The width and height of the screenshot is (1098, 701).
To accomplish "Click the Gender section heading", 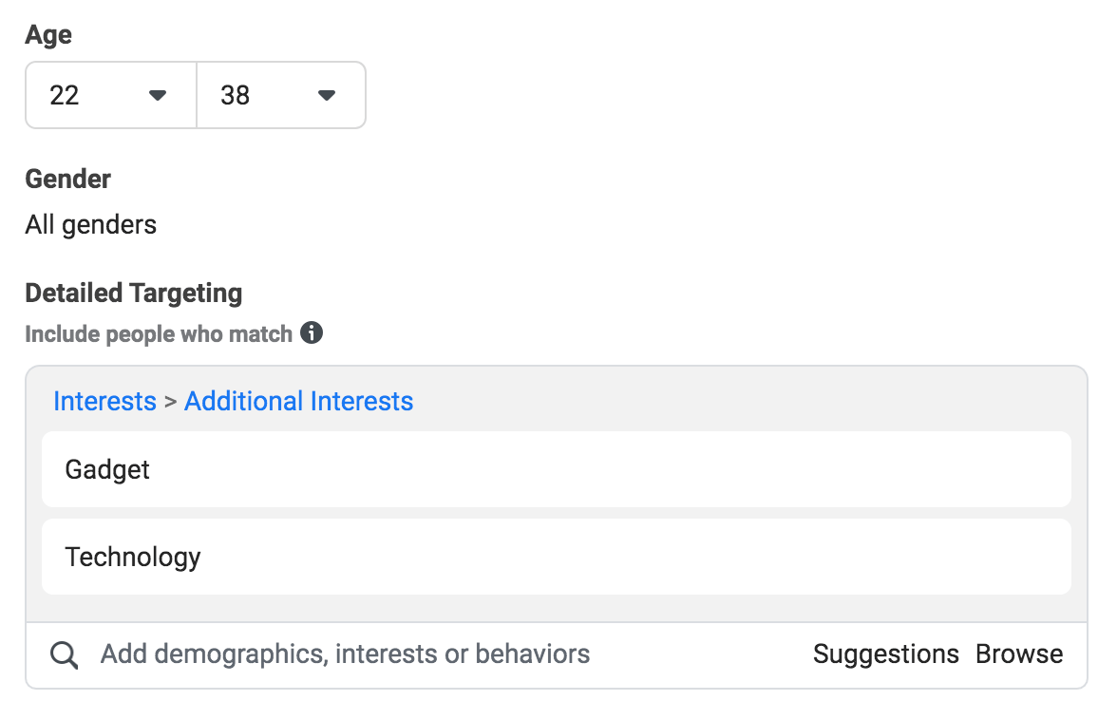I will pos(67,179).
